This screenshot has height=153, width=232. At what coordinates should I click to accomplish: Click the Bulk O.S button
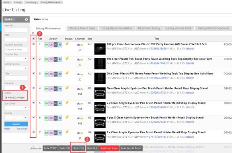pos(78,148)
